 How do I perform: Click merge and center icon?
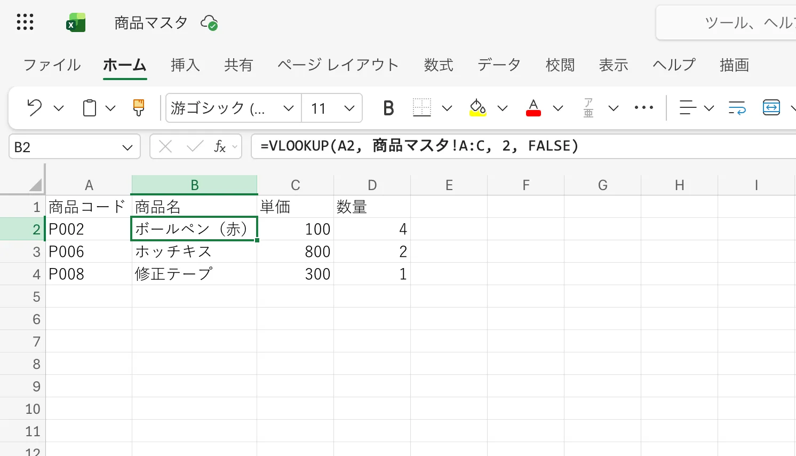(771, 108)
